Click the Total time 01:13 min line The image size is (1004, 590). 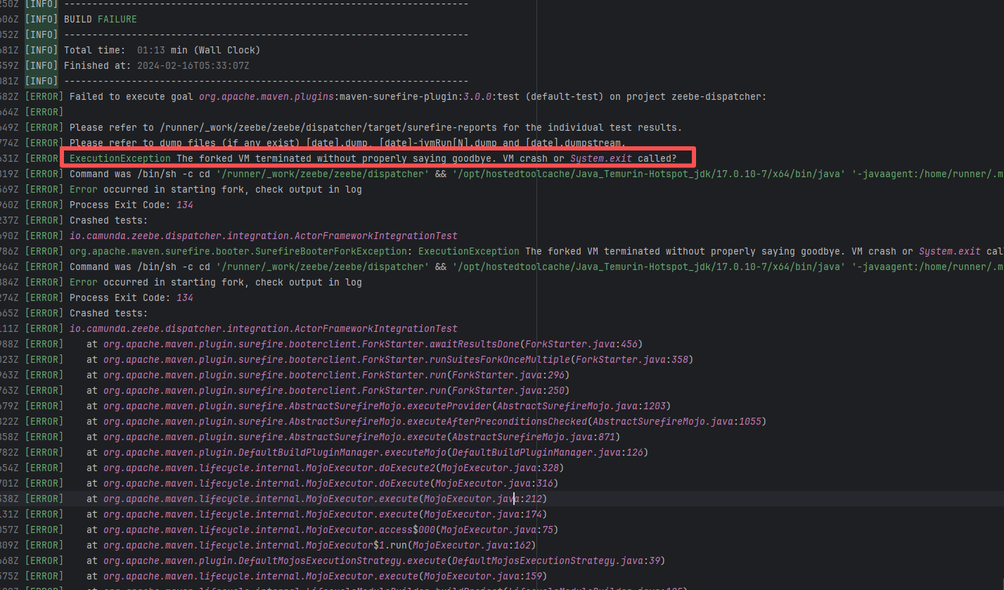(x=162, y=50)
